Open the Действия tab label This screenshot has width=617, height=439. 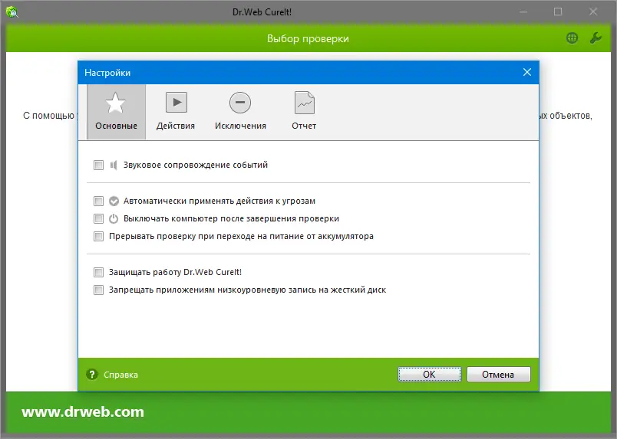click(176, 126)
